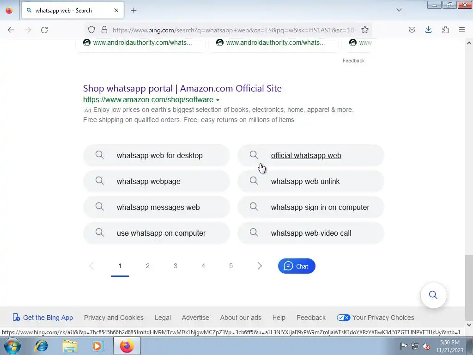Click magnifier icon beside 'use whatsapp on computer'

point(100,233)
